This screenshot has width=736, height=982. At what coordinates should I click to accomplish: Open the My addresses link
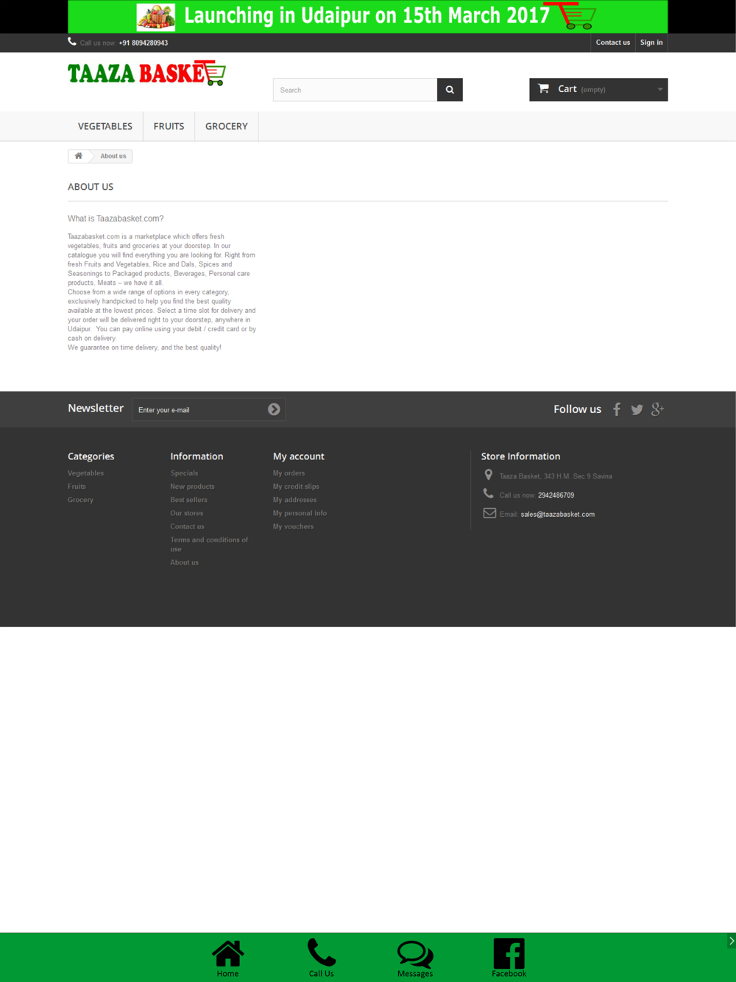294,500
